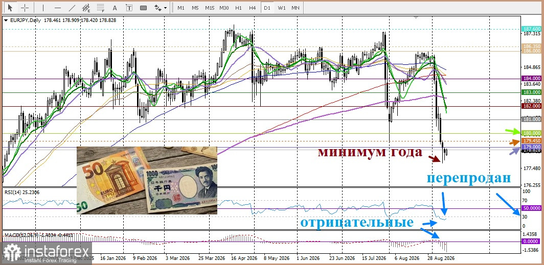
Task: Switch chart to M30 timeframe
Action: [224, 7]
